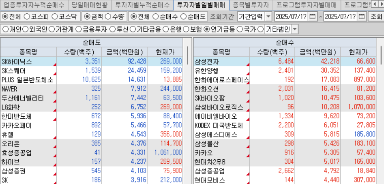Screen dimensions: 384x184
Task: Select 하이브 stock name
Action: click(x=11, y=162)
